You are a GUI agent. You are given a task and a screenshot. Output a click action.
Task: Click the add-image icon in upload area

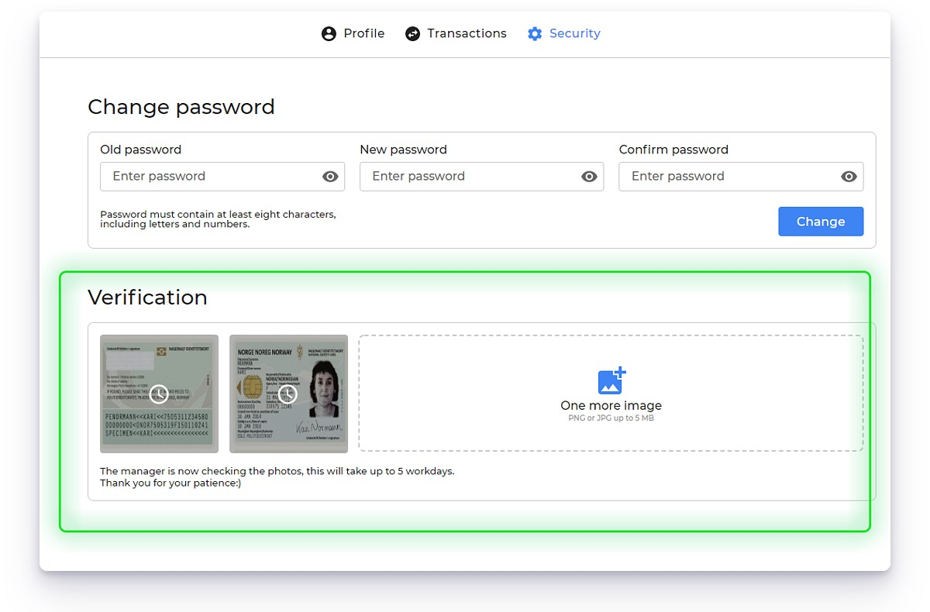pyautogui.click(x=611, y=380)
